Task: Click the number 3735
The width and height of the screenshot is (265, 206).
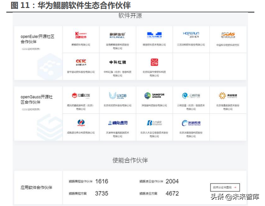Action: [x=101, y=193]
